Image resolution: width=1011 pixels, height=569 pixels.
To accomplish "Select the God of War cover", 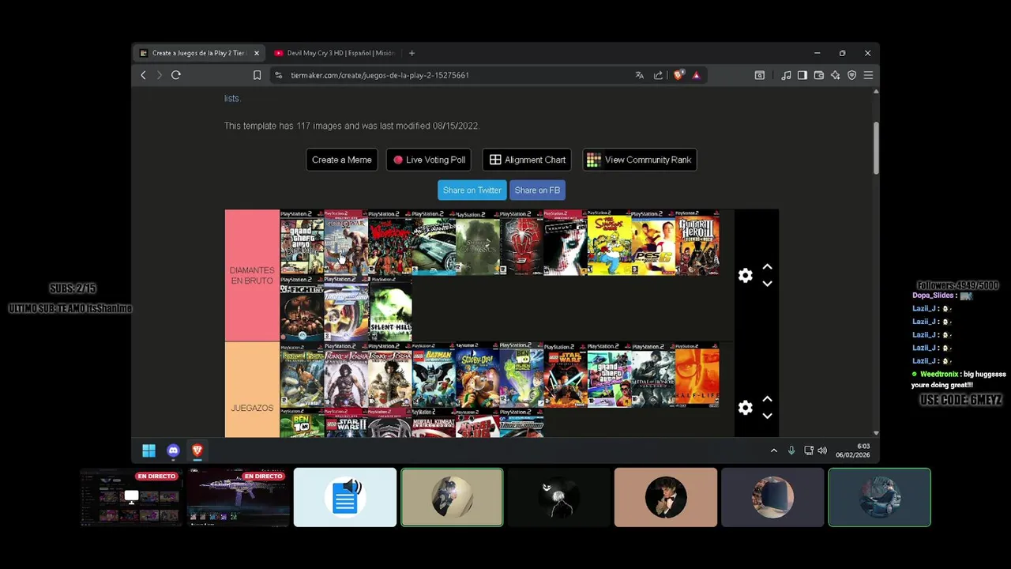I will tap(346, 243).
